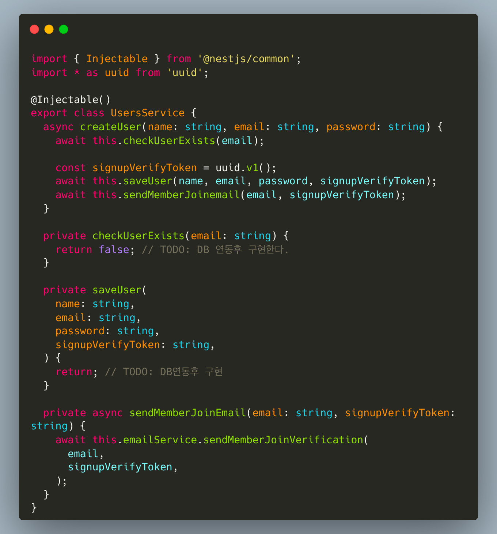Image resolution: width=497 pixels, height=534 pixels.
Task: Click the 'password: string,' parameter line
Action: tap(107, 331)
